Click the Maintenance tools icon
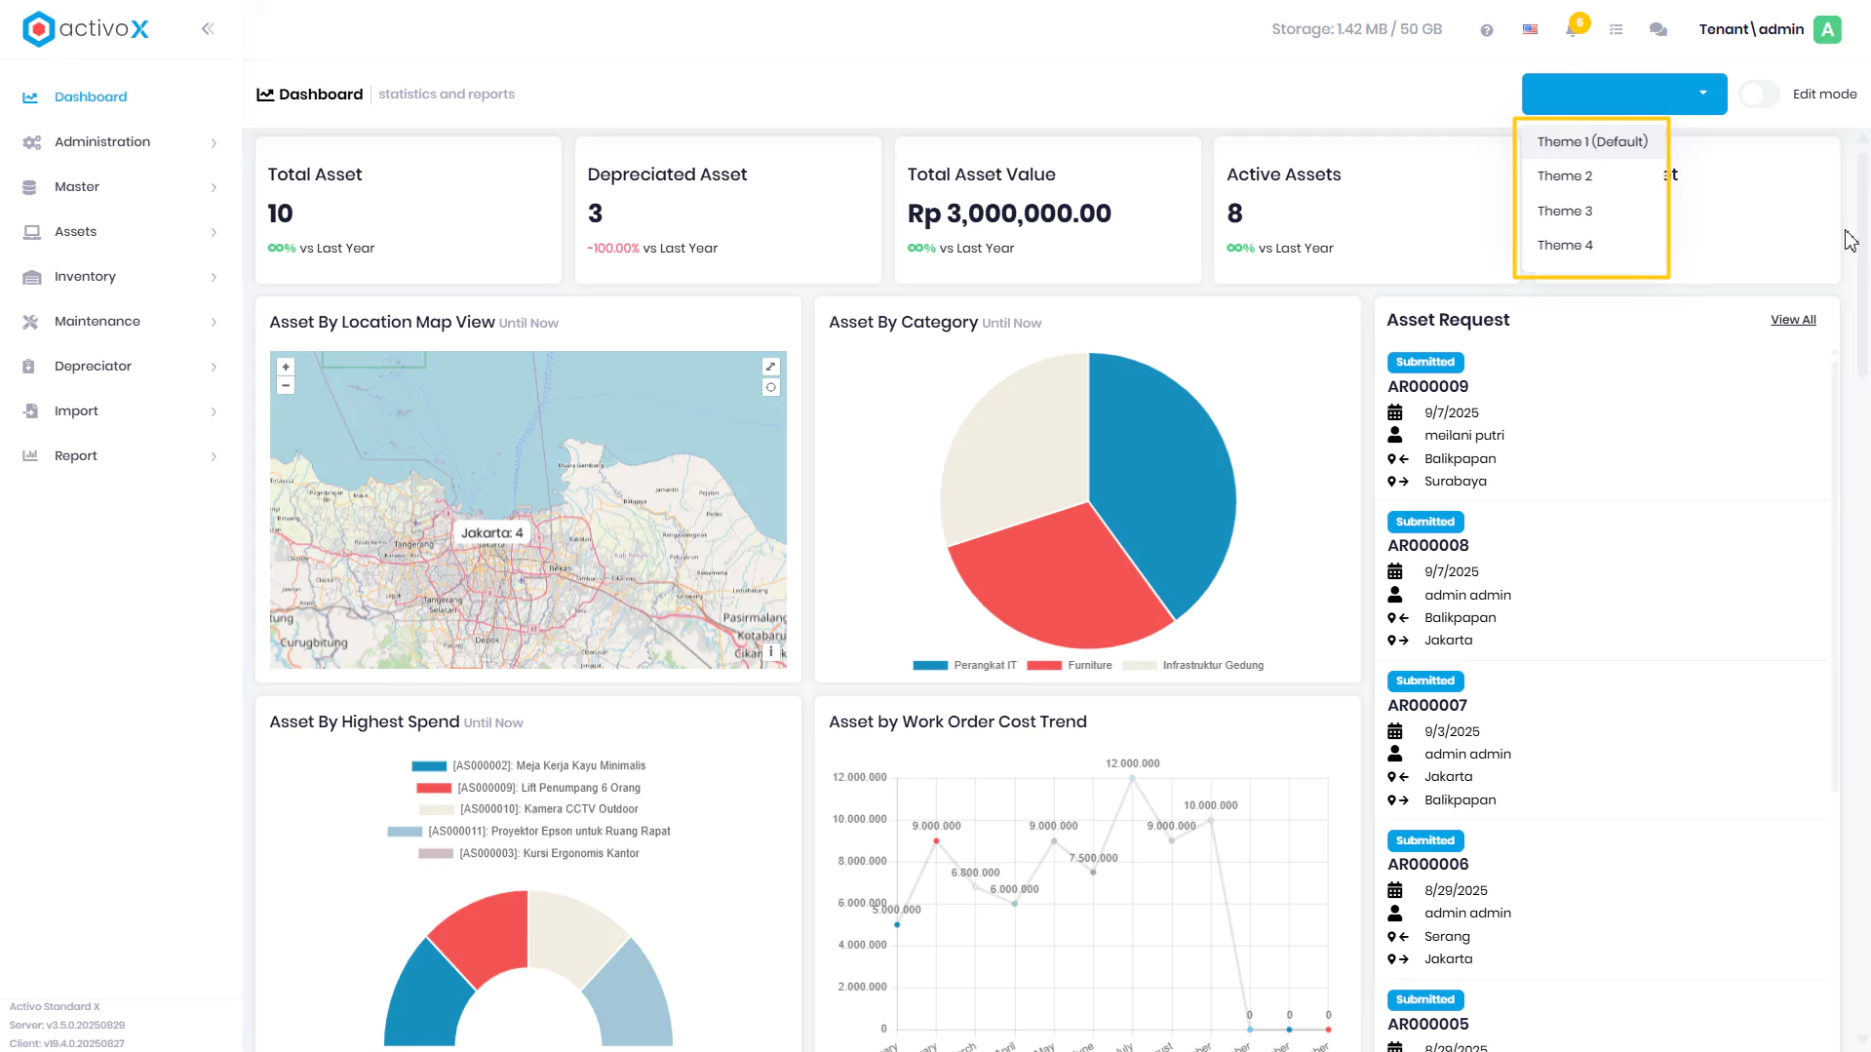1871x1052 pixels. (x=30, y=322)
